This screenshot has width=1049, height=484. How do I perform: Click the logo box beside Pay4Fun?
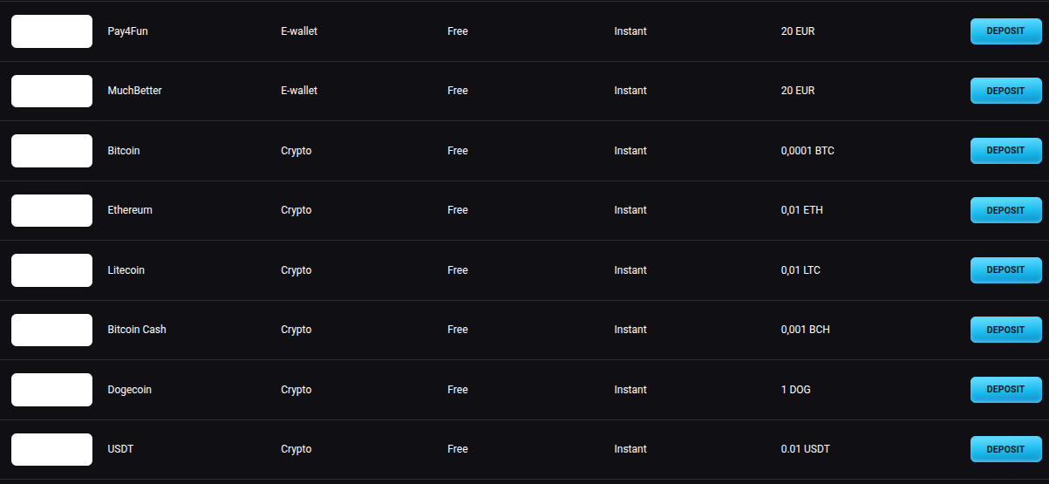51,31
